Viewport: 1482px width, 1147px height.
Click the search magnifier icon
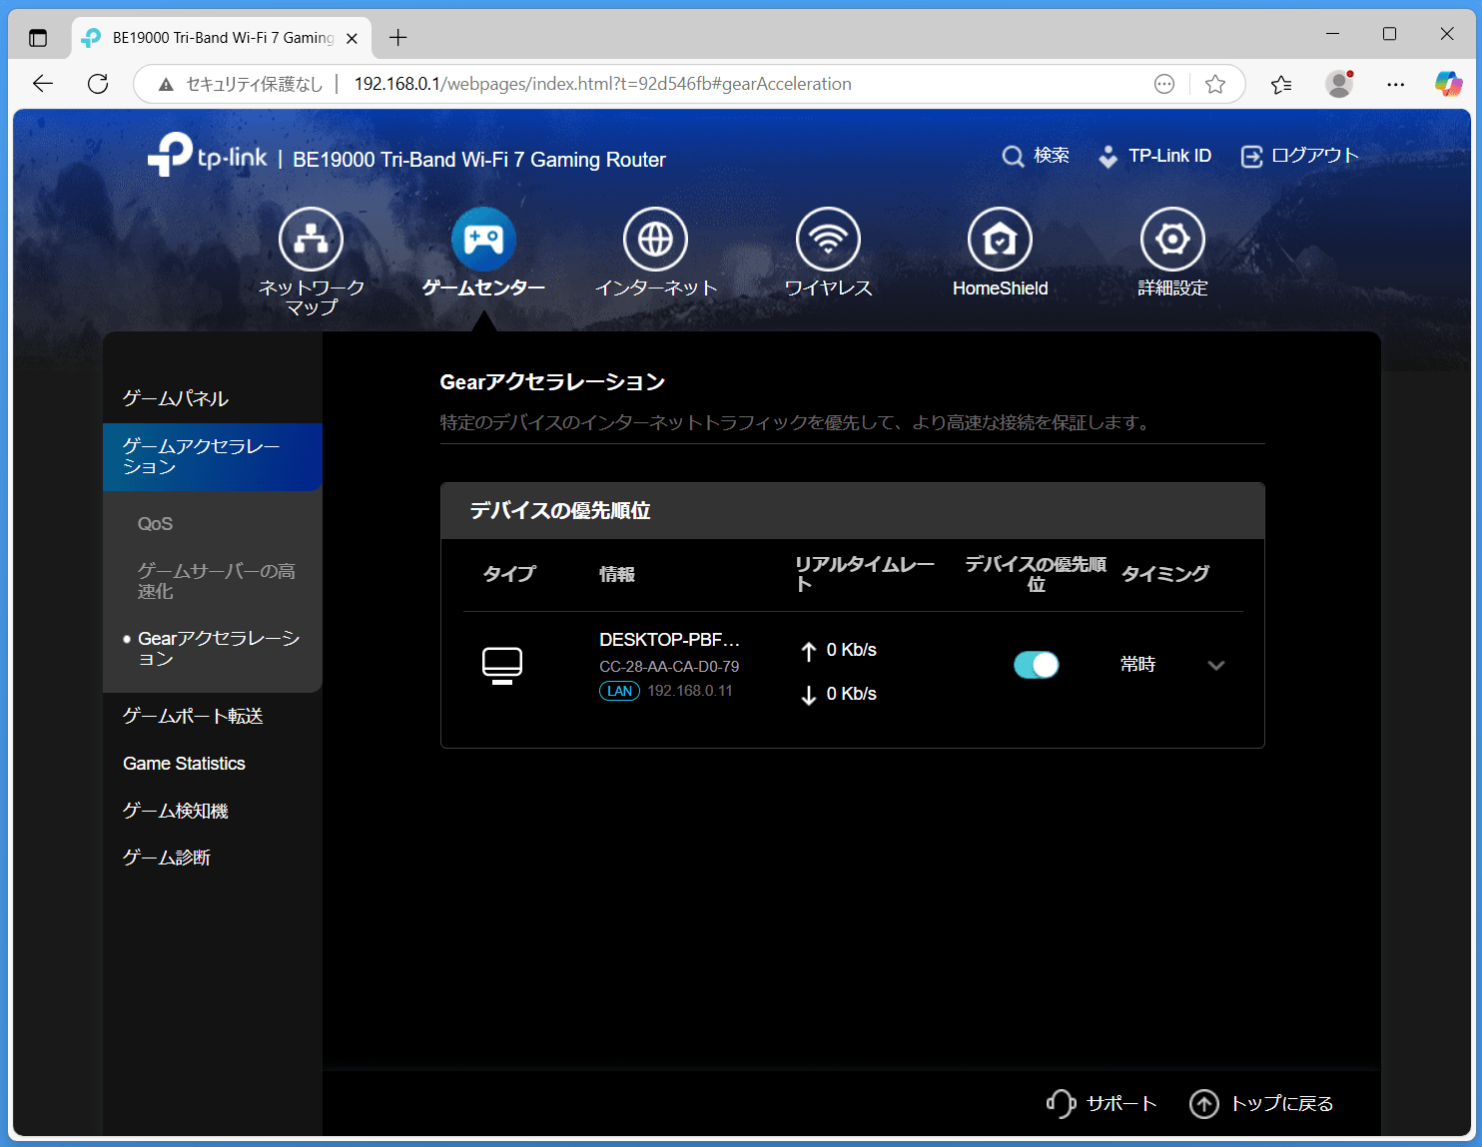(1013, 157)
